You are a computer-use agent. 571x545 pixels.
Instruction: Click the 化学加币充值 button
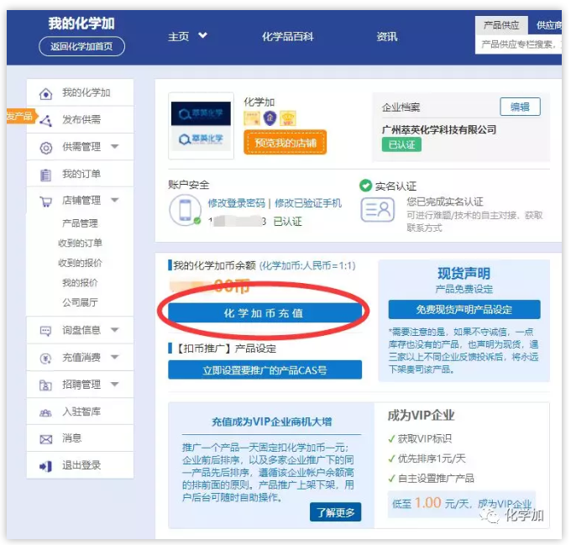click(x=265, y=312)
